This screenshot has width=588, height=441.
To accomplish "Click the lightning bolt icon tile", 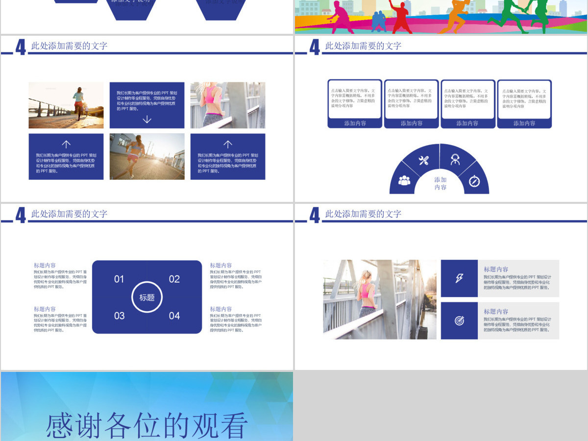I will (x=459, y=278).
